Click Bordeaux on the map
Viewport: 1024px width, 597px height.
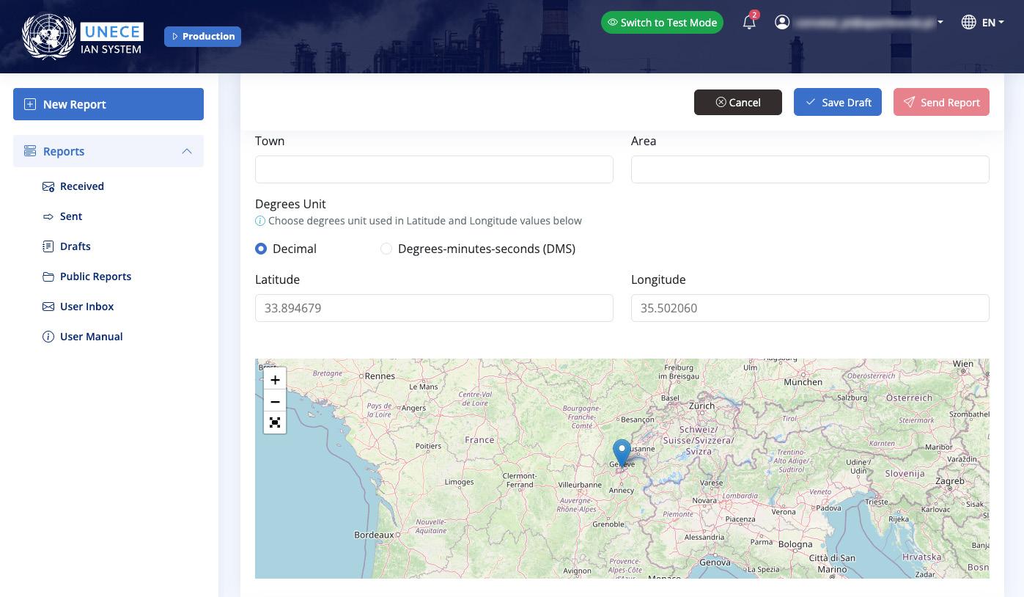(374, 535)
